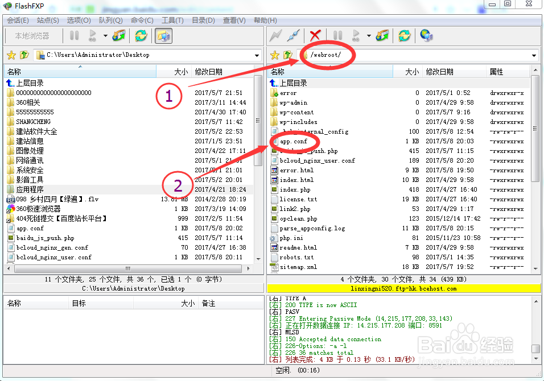Click the 本地浏览器 button
Viewport: 544px width, 381px height.
32,36
